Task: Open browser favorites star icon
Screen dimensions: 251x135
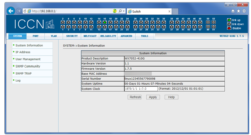Action: coord(239,11)
